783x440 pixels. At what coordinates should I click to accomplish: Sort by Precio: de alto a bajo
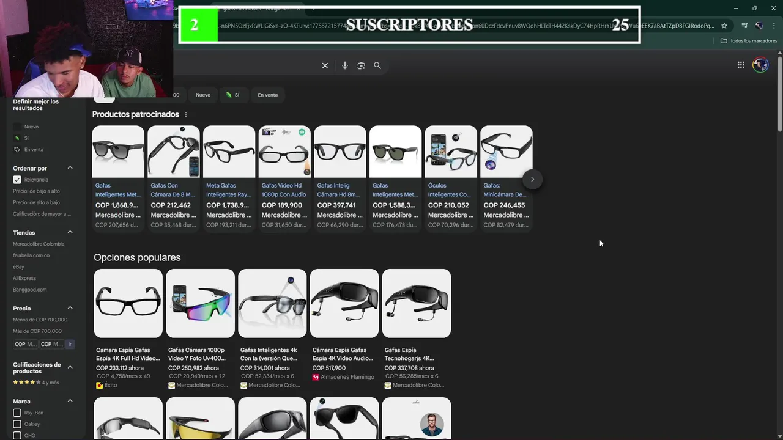point(36,202)
